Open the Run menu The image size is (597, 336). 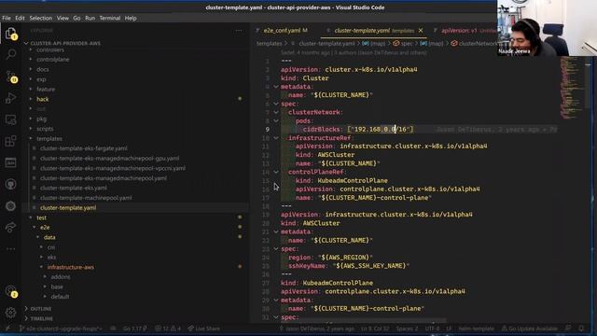(90, 18)
